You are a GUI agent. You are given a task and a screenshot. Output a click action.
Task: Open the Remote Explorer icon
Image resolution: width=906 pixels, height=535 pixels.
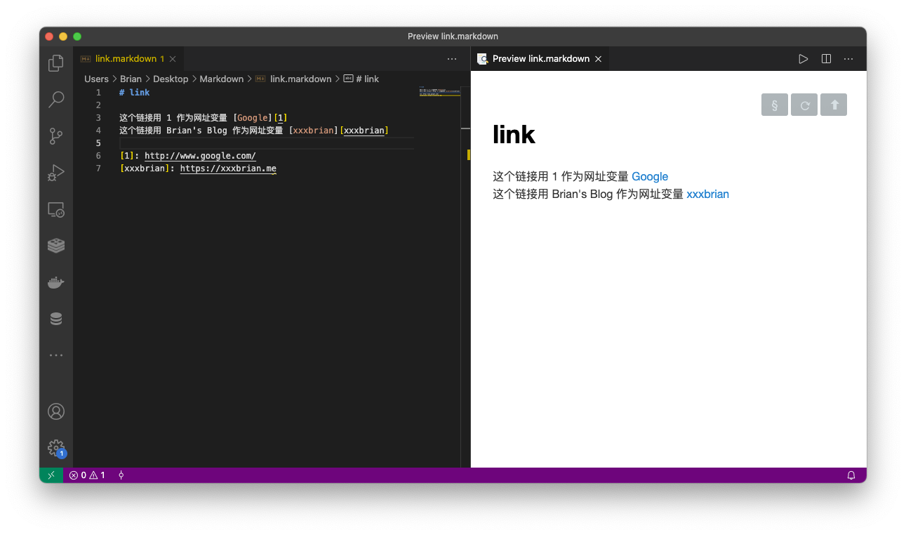click(56, 209)
